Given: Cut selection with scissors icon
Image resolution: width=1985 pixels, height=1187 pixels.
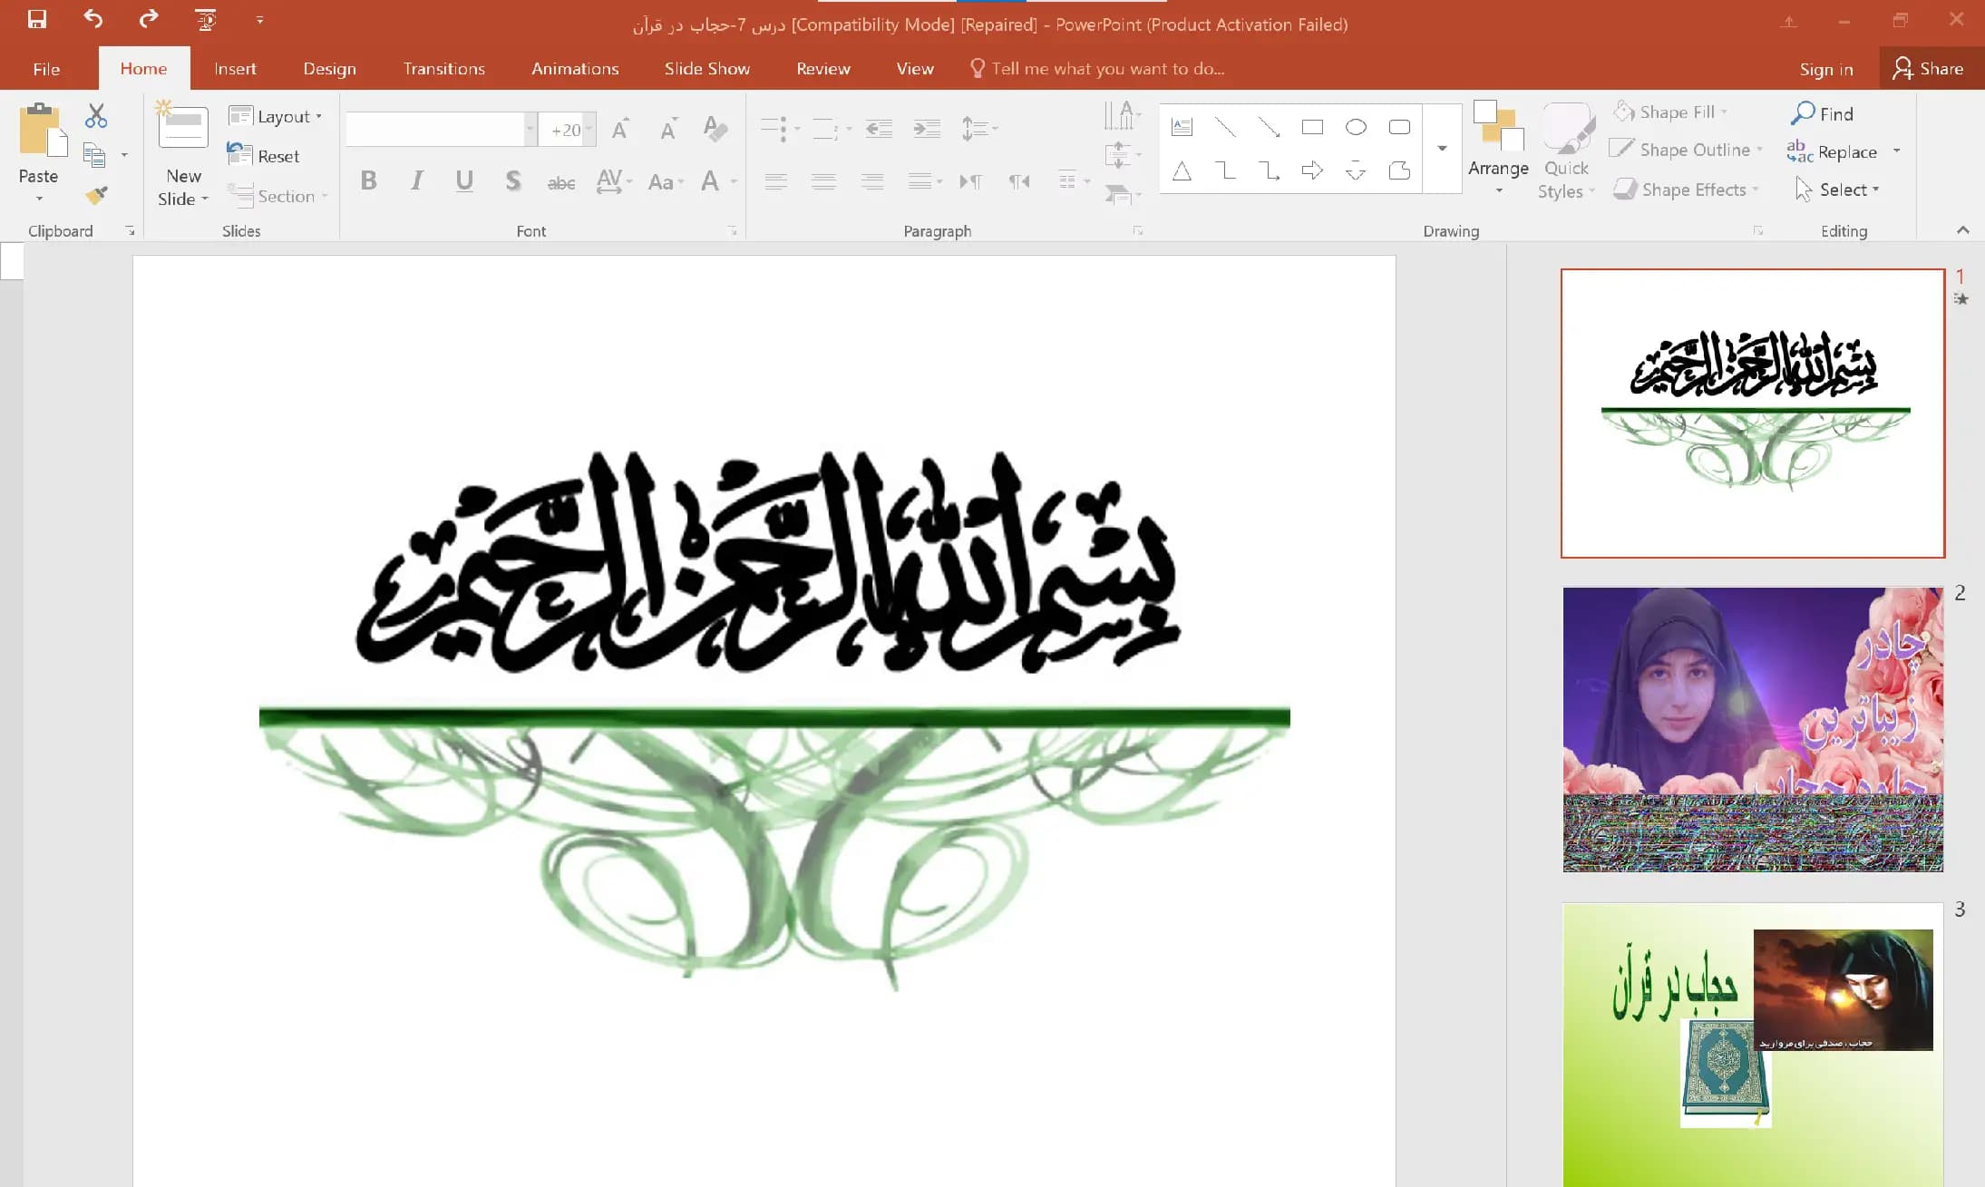Looking at the screenshot, I should coord(96,115).
